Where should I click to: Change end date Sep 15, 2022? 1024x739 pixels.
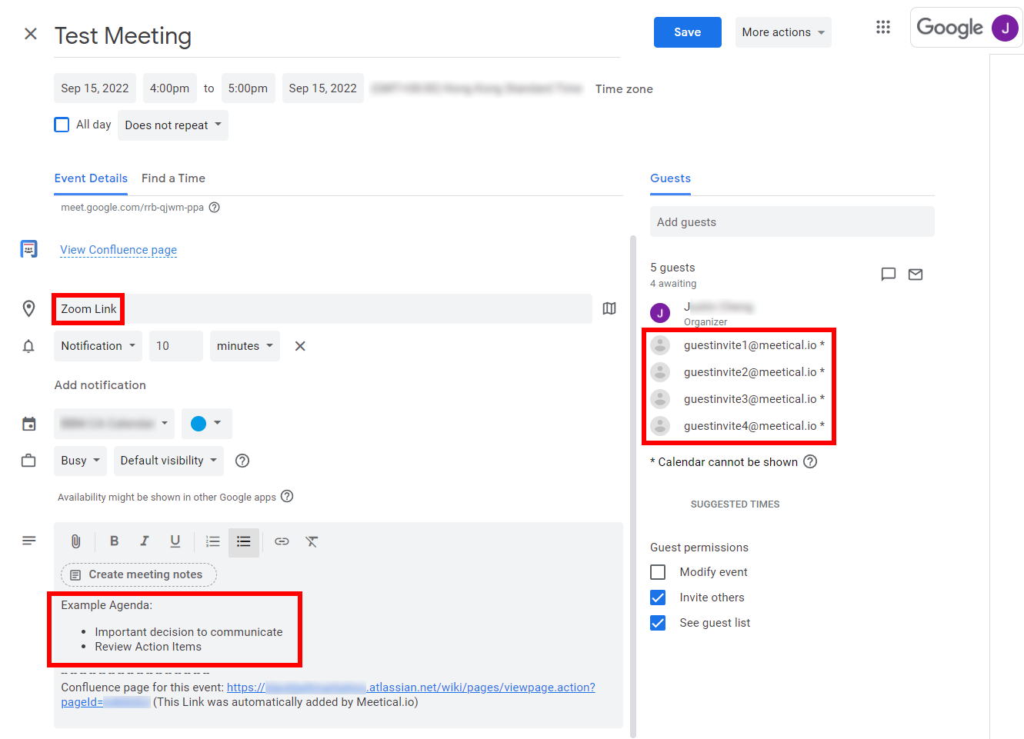tap(323, 88)
